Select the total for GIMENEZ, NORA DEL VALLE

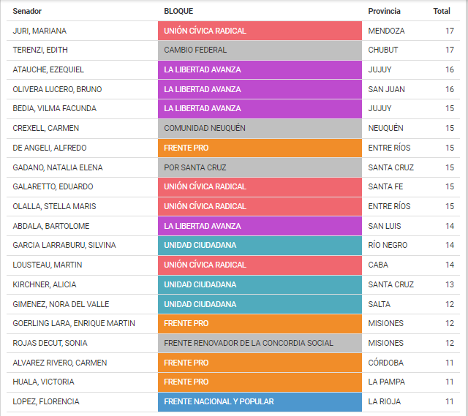pos(449,304)
